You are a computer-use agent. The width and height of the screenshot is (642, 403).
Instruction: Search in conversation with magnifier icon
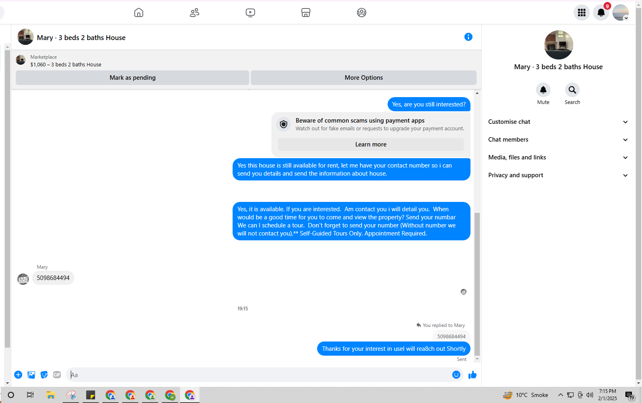click(x=572, y=90)
